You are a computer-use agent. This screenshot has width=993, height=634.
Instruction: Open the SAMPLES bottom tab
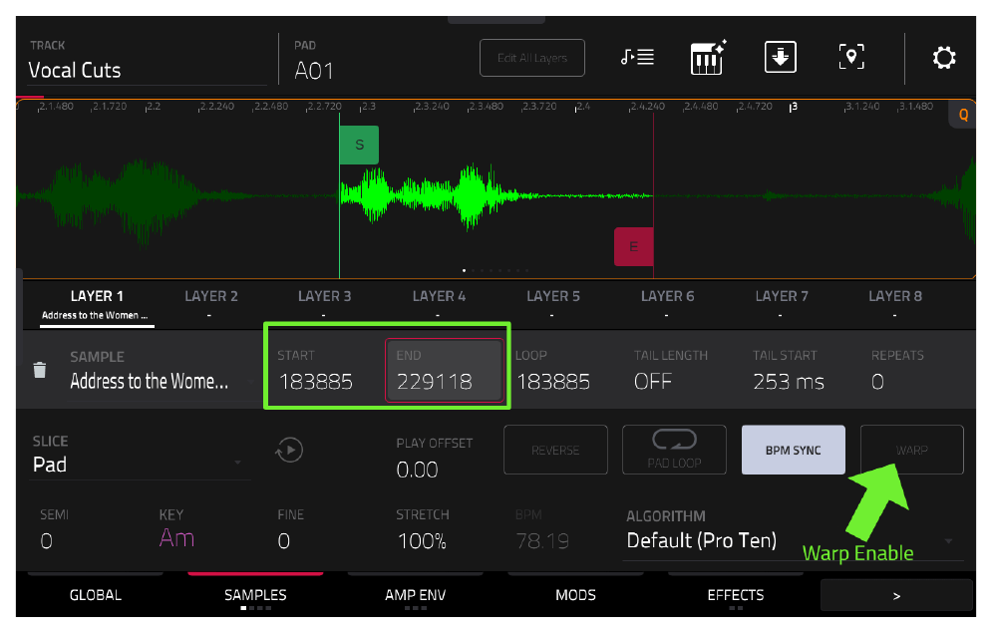pos(255,595)
